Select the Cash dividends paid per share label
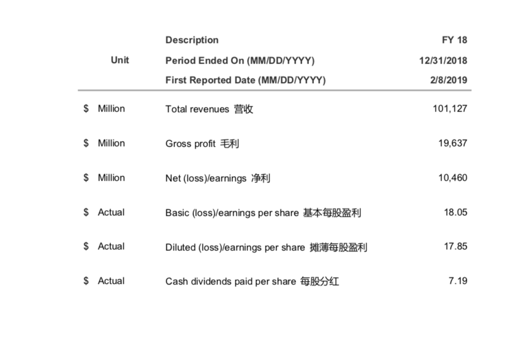The image size is (513, 339). (252, 282)
